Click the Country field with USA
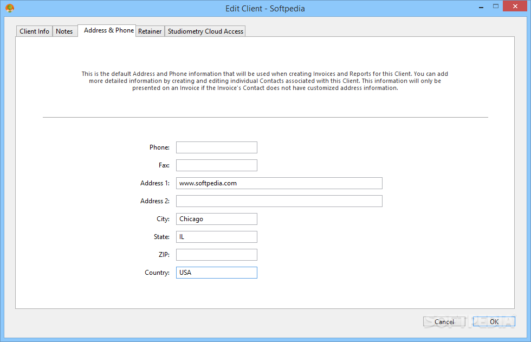 click(216, 273)
